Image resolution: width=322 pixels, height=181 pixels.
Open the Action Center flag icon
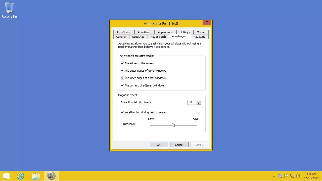tap(286, 176)
